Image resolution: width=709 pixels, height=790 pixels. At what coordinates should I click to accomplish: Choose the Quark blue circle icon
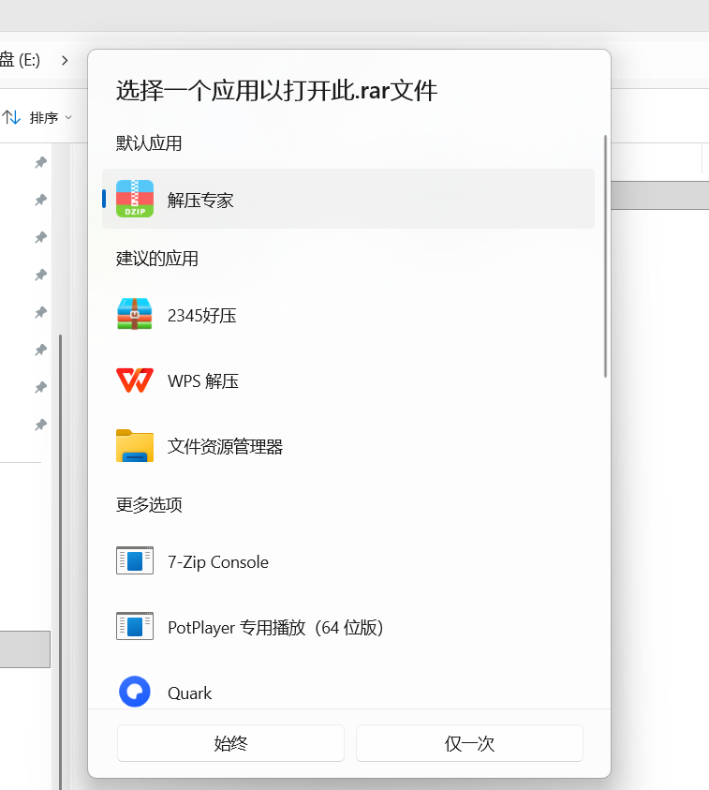point(135,692)
